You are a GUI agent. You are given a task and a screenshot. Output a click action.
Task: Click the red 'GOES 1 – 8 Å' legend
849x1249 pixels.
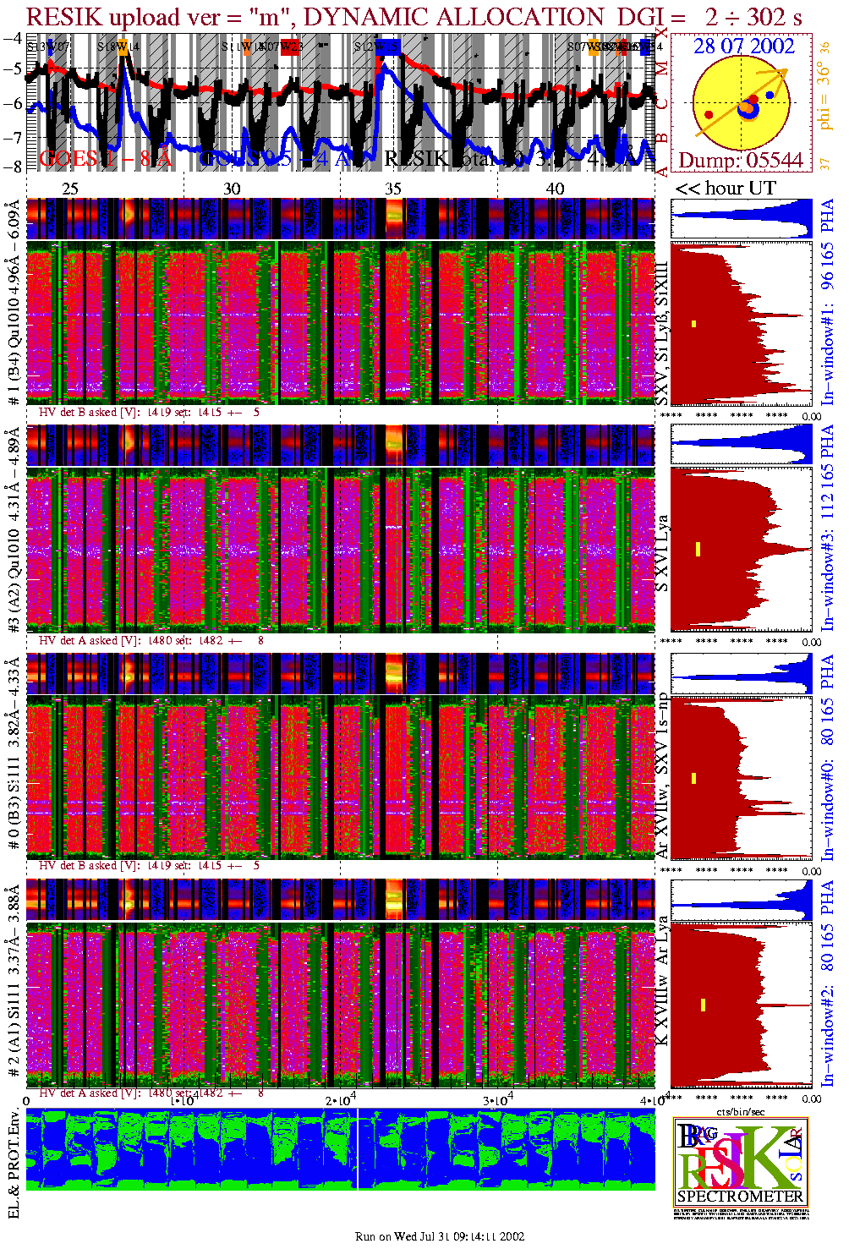click(106, 158)
